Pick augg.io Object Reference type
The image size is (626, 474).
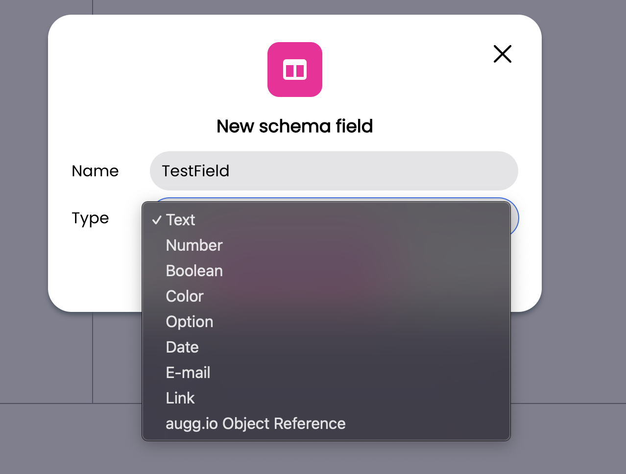point(256,424)
